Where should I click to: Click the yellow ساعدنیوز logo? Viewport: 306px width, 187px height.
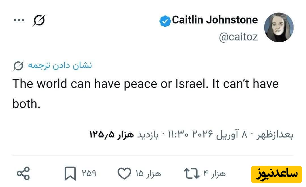pyautogui.click(x=276, y=174)
